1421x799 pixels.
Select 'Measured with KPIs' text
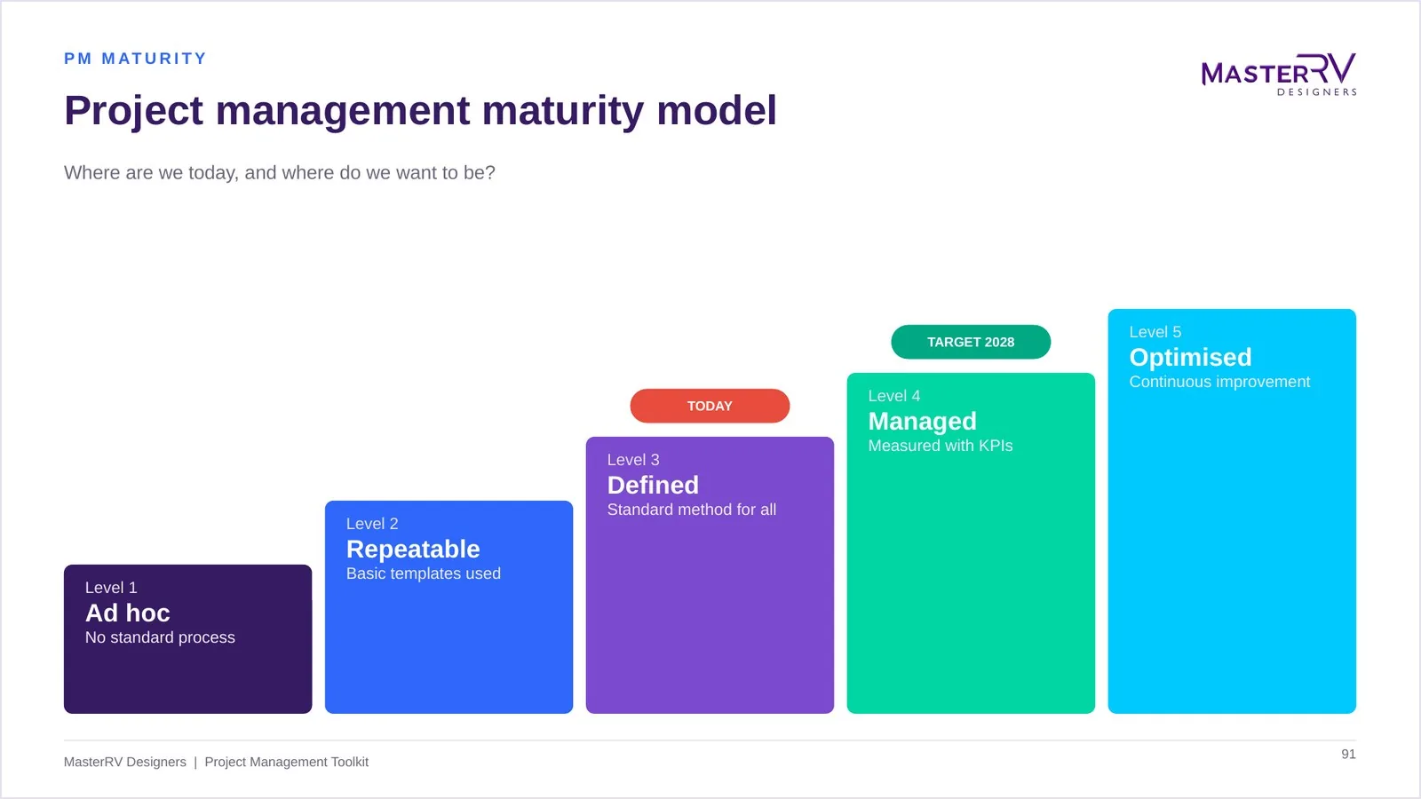[941, 446]
